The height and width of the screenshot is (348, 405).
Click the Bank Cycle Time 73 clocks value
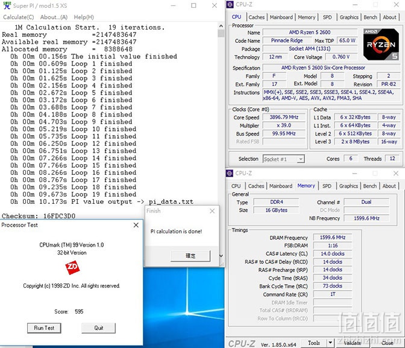click(x=333, y=286)
